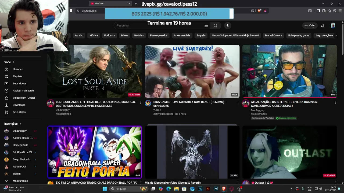Open Brave Rewards triangle icon

tap(265, 11)
